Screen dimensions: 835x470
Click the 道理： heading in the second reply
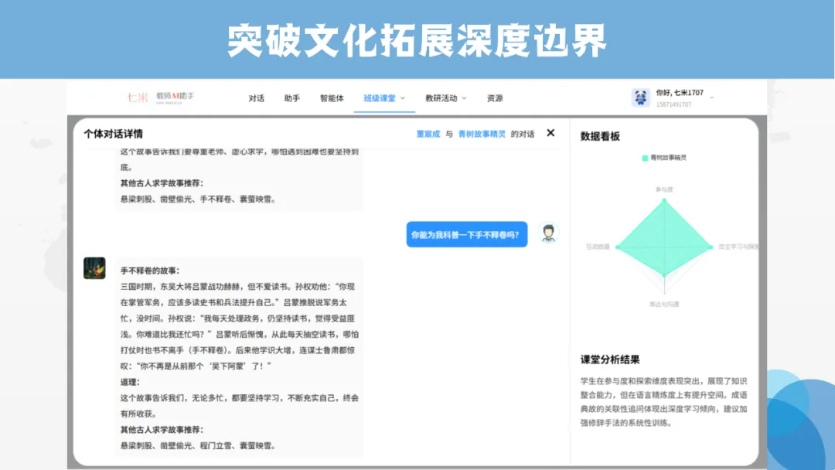[130, 382]
